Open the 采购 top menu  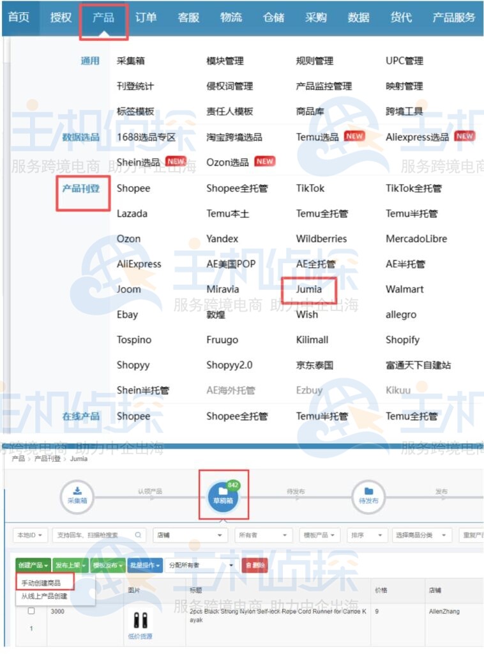(x=316, y=17)
